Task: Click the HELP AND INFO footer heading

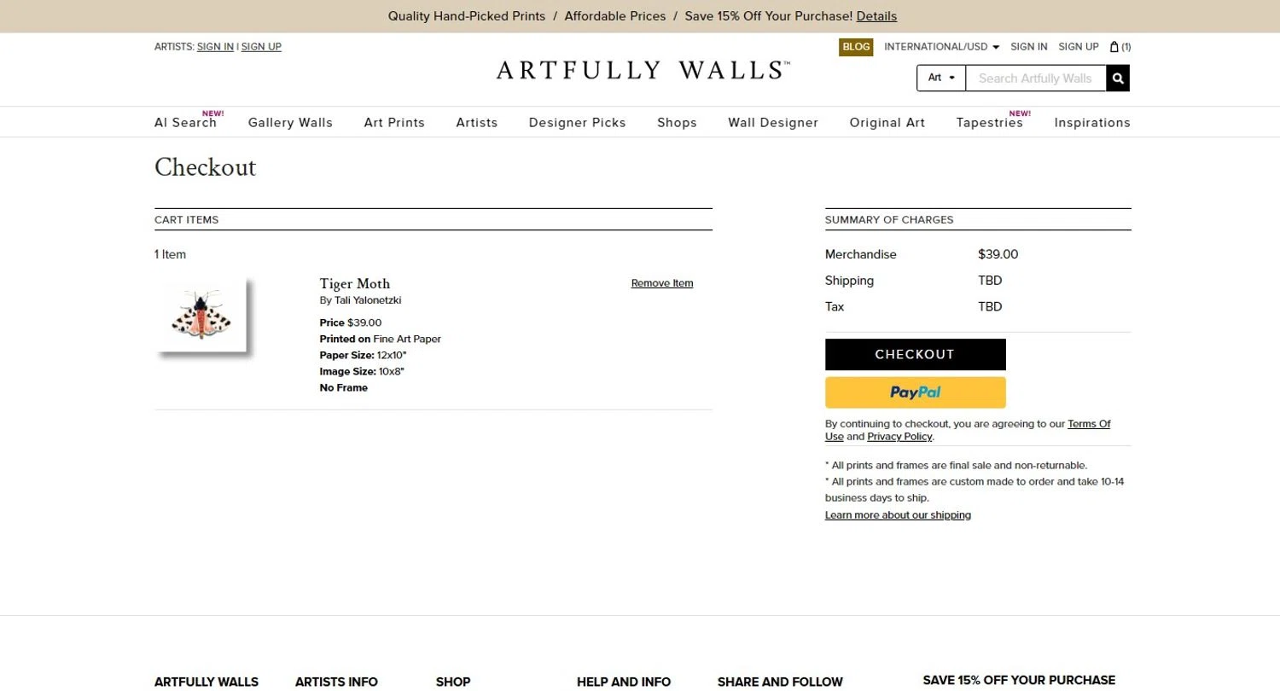Action: click(624, 682)
